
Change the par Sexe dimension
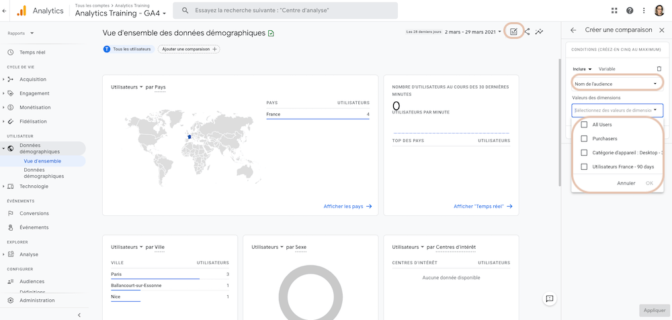click(300, 247)
